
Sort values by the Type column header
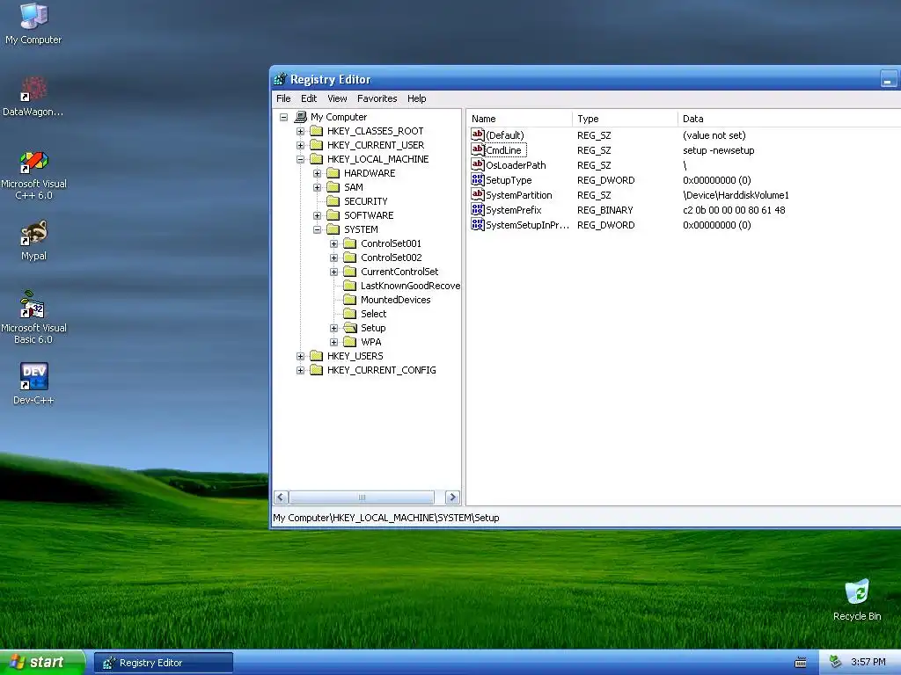[625, 119]
